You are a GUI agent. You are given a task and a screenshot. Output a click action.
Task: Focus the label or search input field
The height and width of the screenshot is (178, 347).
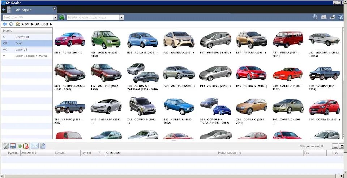pyautogui.click(x=93, y=17)
